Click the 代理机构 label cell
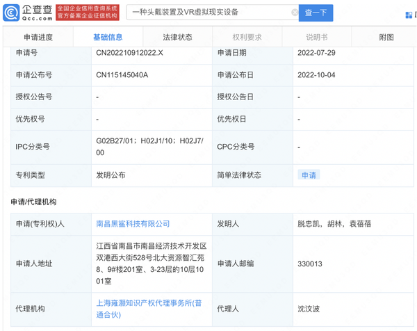The height and width of the screenshot is (331, 417). click(51, 309)
